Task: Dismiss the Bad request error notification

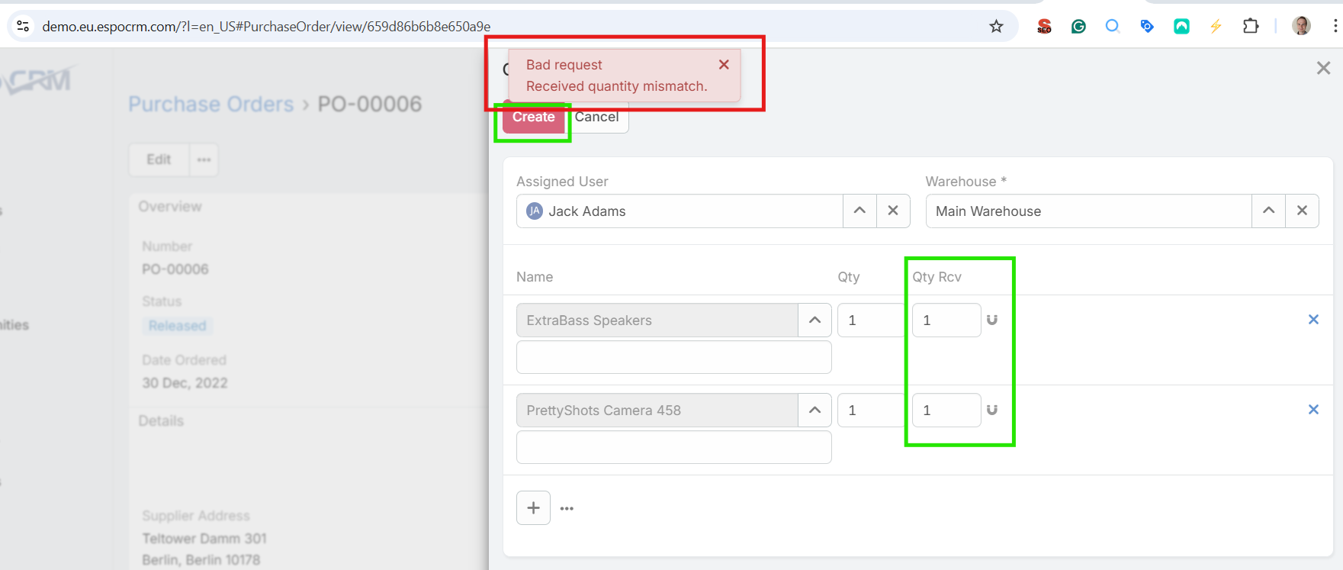Action: (x=724, y=65)
